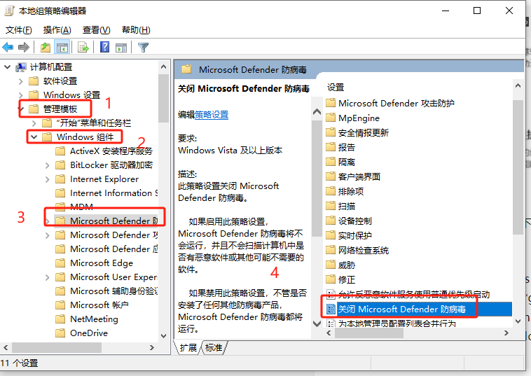
Task: Click the app icon in the title bar
Action: 9,11
